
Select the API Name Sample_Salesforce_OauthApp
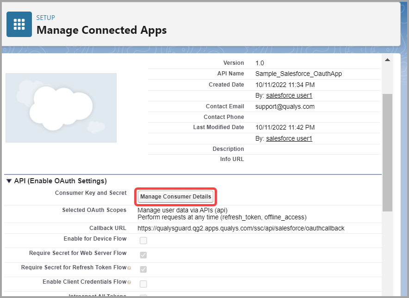pyautogui.click(x=298, y=74)
